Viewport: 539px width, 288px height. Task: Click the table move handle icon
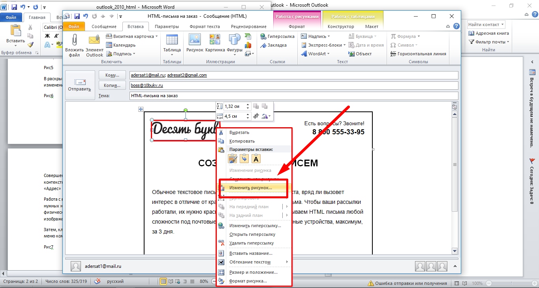[x=140, y=109]
